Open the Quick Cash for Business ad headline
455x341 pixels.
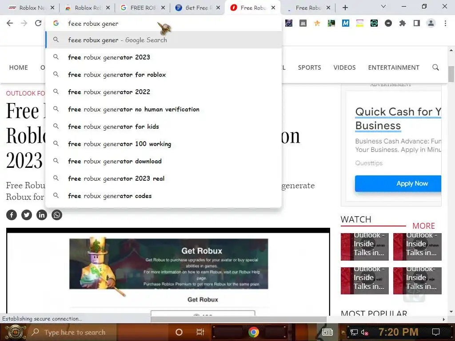[398, 119]
